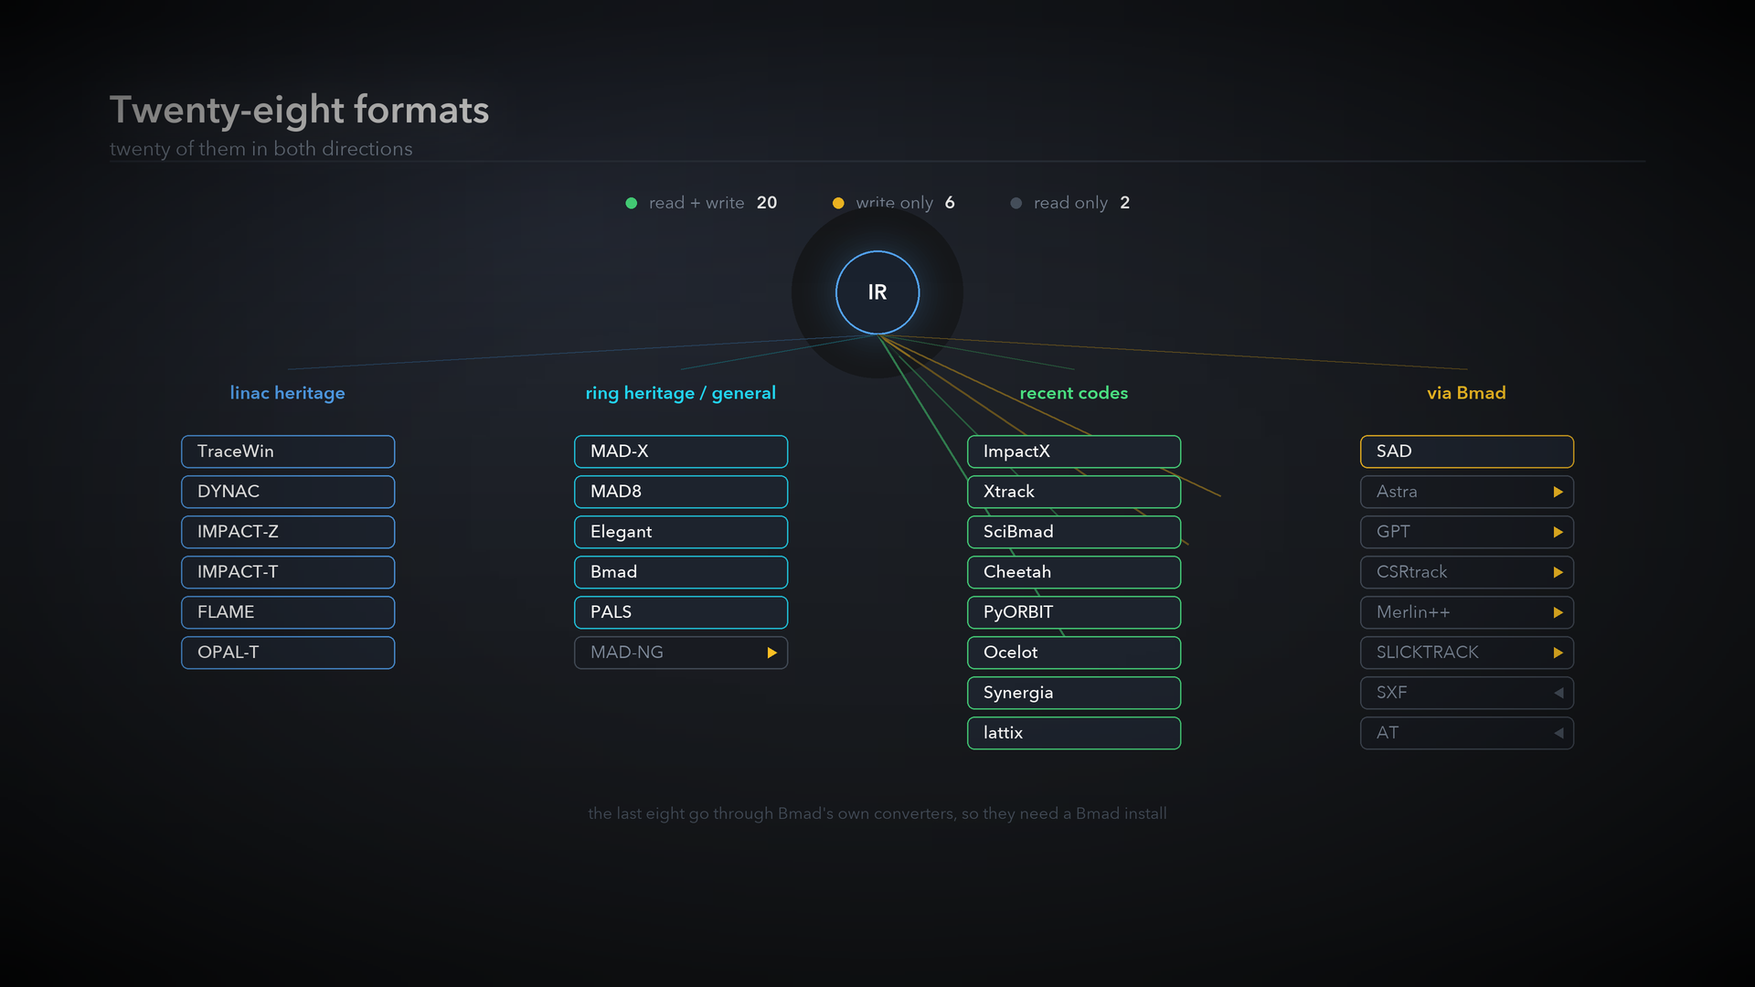Click the 'ring heritage / general' heading

click(681, 393)
